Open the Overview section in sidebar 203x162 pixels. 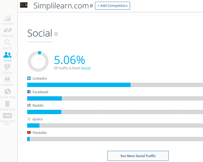[7, 20]
